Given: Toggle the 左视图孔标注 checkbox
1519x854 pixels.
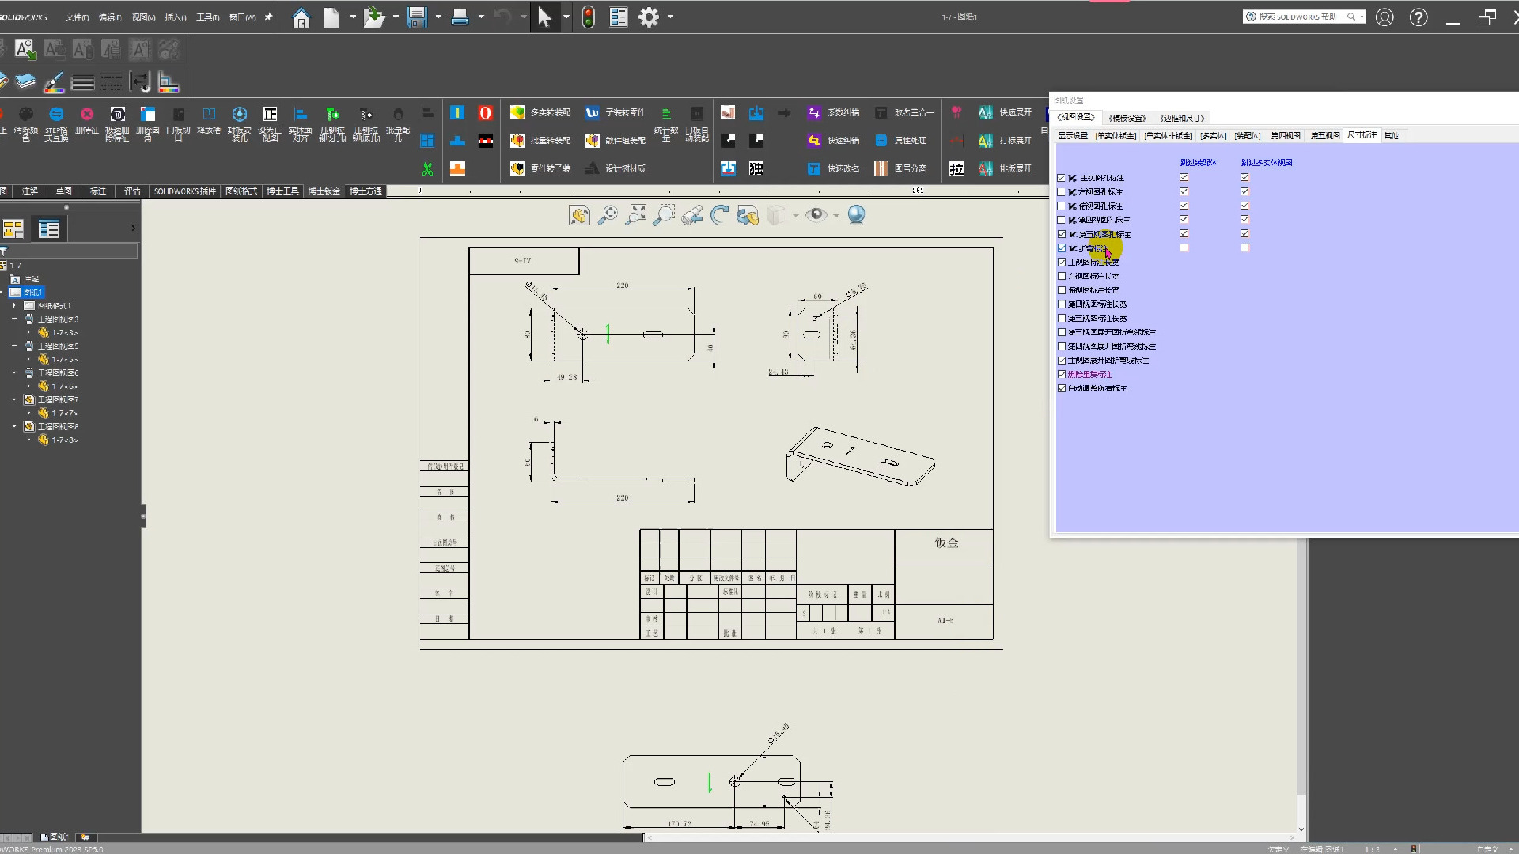Looking at the screenshot, I should pos(1062,192).
